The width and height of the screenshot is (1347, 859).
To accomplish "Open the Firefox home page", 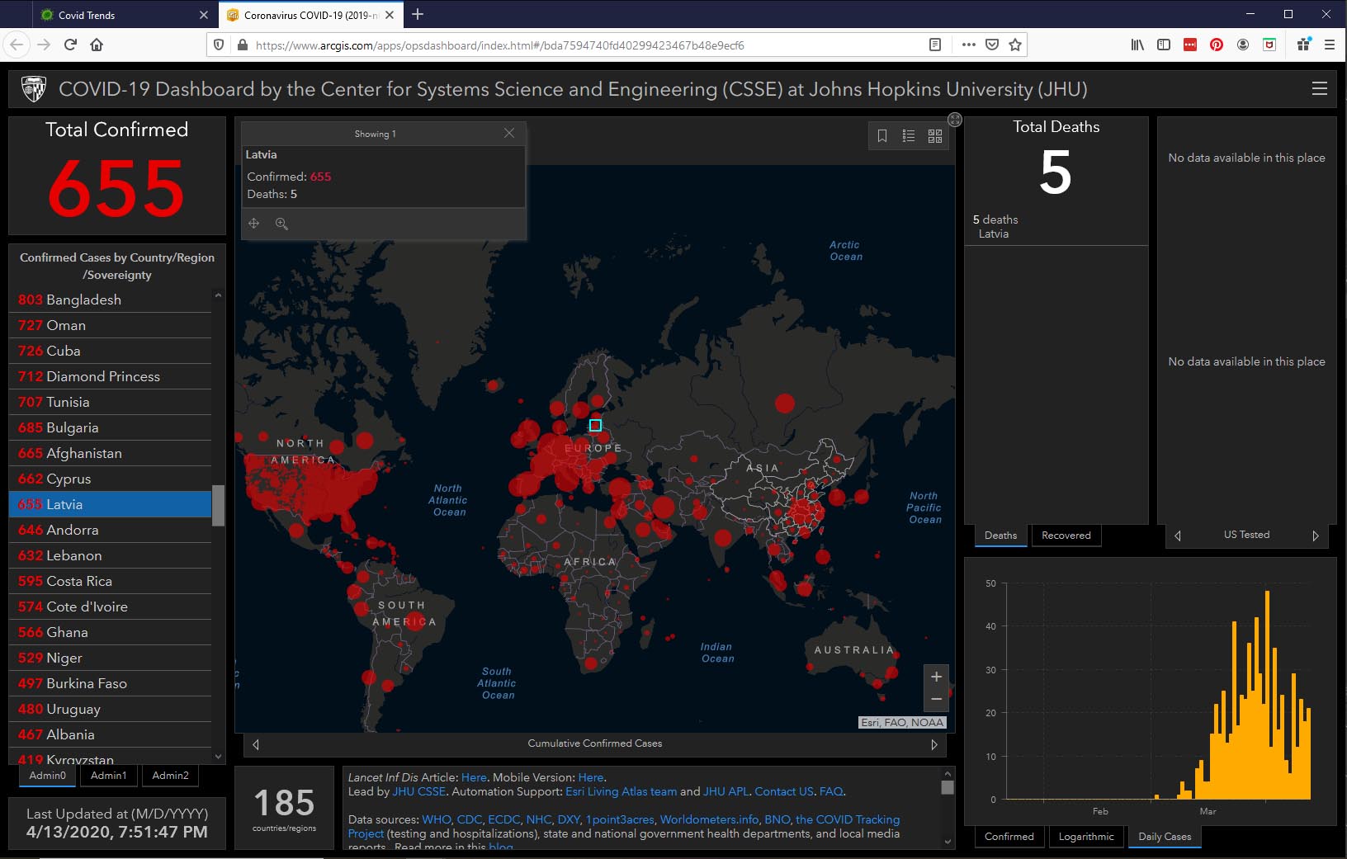I will 97,45.
